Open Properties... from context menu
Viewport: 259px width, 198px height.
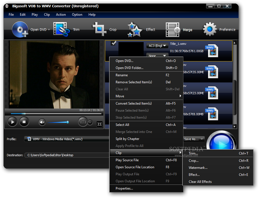tap(146, 188)
